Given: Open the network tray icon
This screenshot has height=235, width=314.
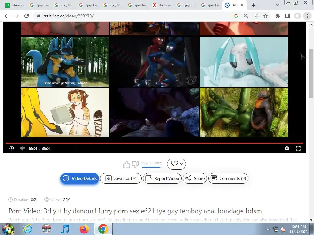Looking at the screenshot, I should point(276,229).
